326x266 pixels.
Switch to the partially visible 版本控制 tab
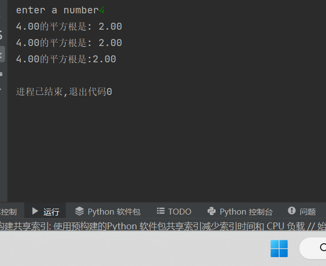pos(8,212)
